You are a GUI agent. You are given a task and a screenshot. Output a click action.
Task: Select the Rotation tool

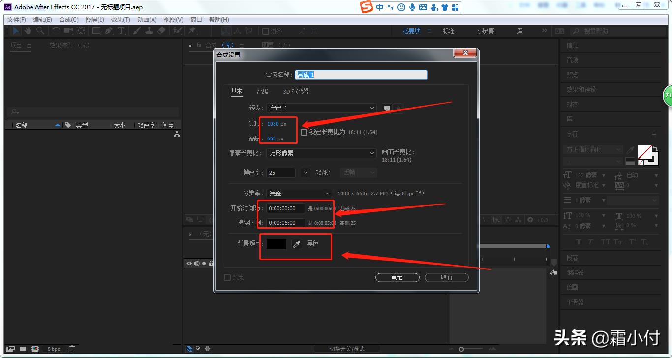click(x=56, y=30)
